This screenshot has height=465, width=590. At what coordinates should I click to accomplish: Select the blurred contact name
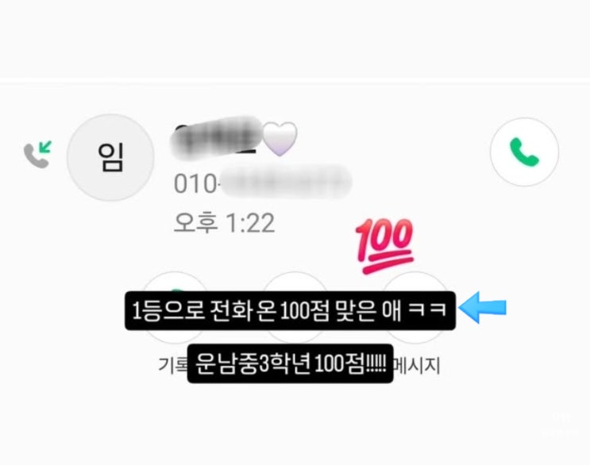coord(216,137)
